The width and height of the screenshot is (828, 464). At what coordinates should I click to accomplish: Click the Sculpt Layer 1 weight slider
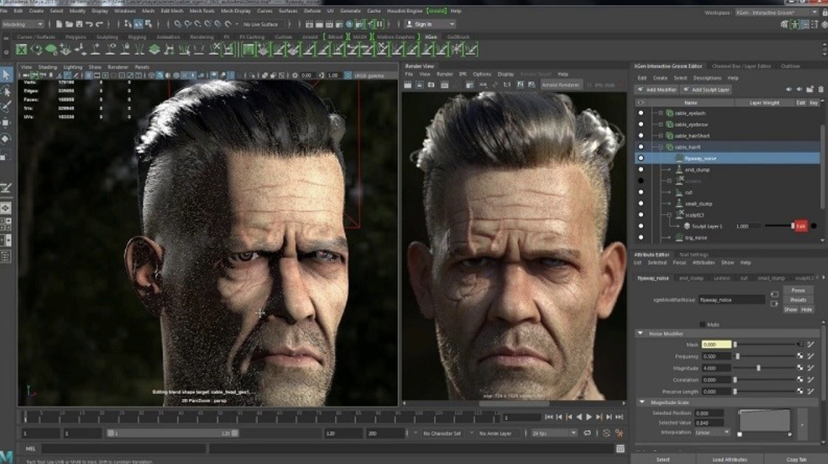pos(779,226)
